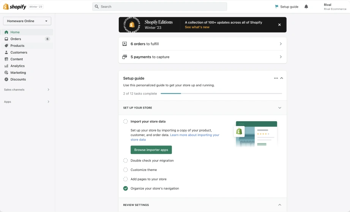Click Import your store data title

point(148,122)
